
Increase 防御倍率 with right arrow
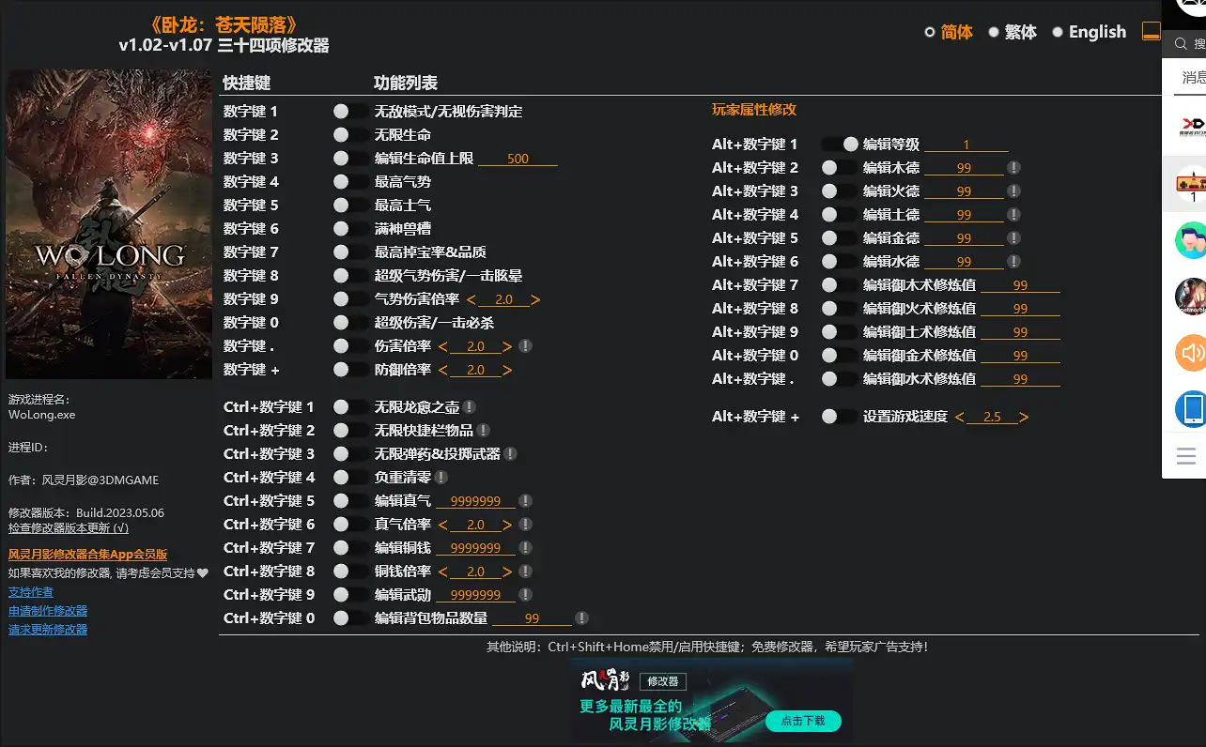(x=507, y=371)
